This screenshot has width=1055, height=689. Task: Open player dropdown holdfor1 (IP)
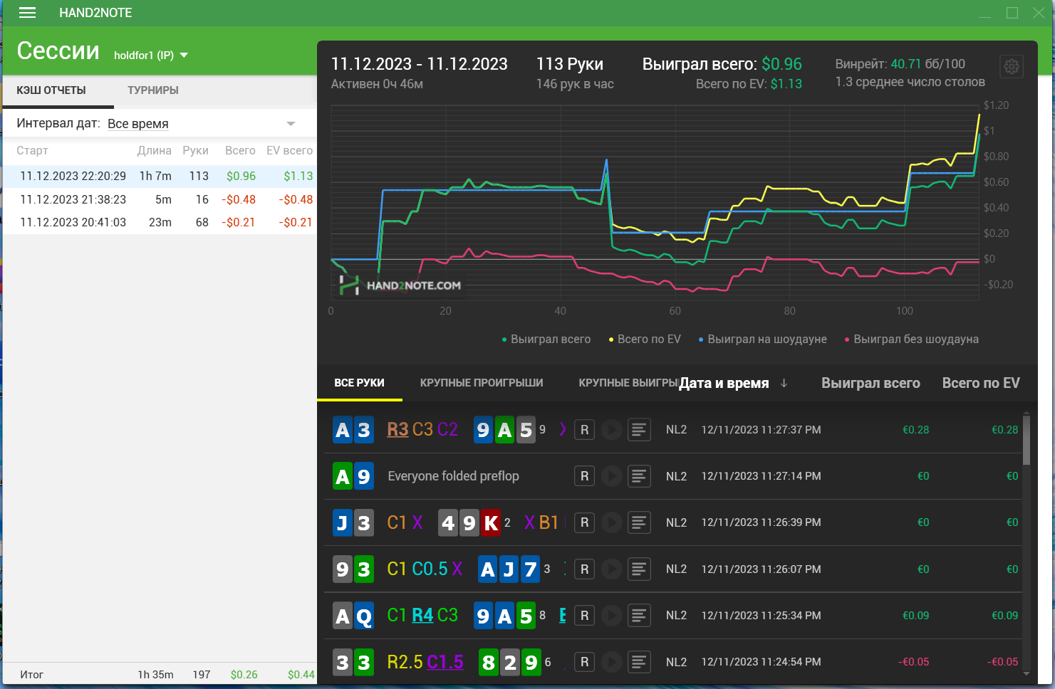[x=151, y=55]
